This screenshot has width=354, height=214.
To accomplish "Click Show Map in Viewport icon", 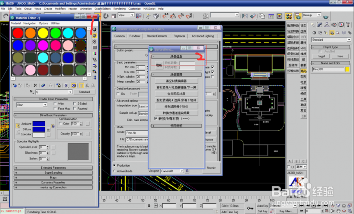I will pyautogui.click(x=74, y=85).
